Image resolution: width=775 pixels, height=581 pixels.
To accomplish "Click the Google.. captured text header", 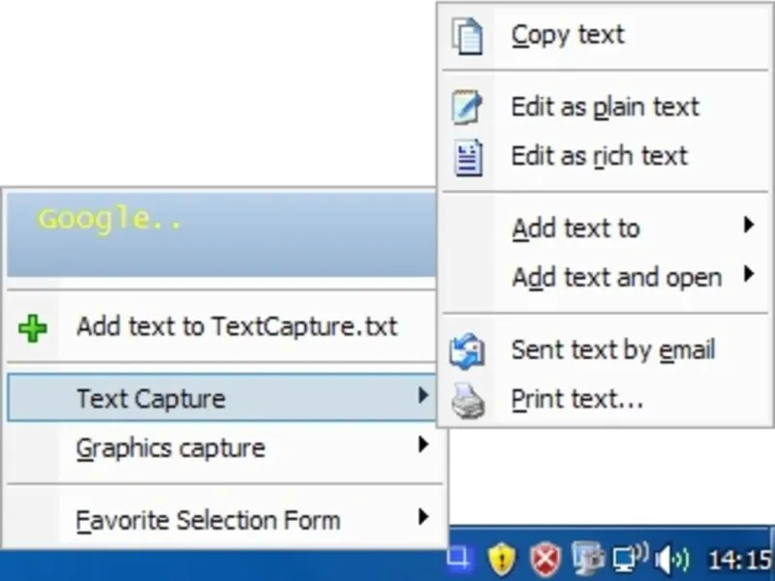I will pos(110,220).
